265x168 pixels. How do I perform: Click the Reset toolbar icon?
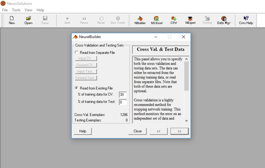pos(101,20)
